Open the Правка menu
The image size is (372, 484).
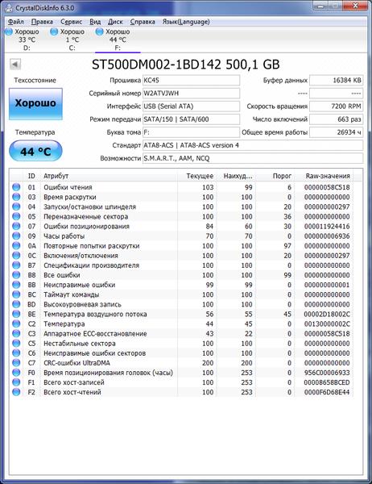(x=42, y=22)
